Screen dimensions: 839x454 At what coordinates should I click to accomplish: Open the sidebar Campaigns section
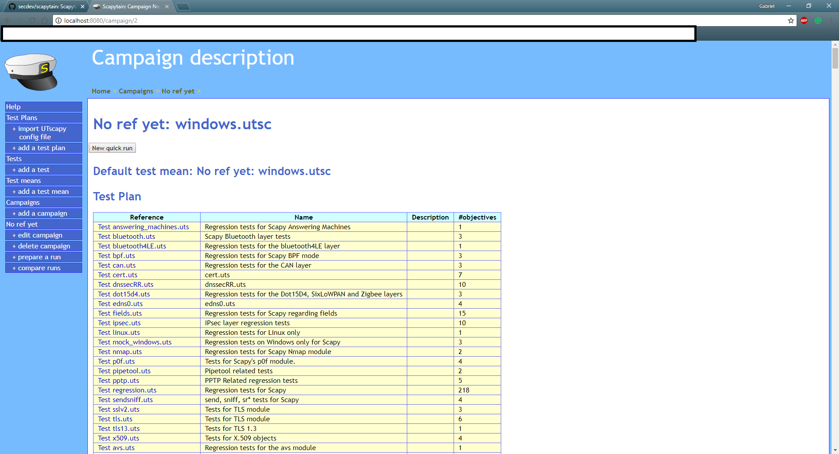(x=44, y=203)
